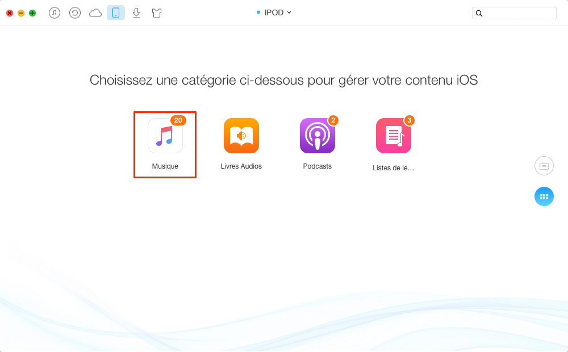Open the iCloud content icon
The height and width of the screenshot is (352, 568).
coord(95,13)
